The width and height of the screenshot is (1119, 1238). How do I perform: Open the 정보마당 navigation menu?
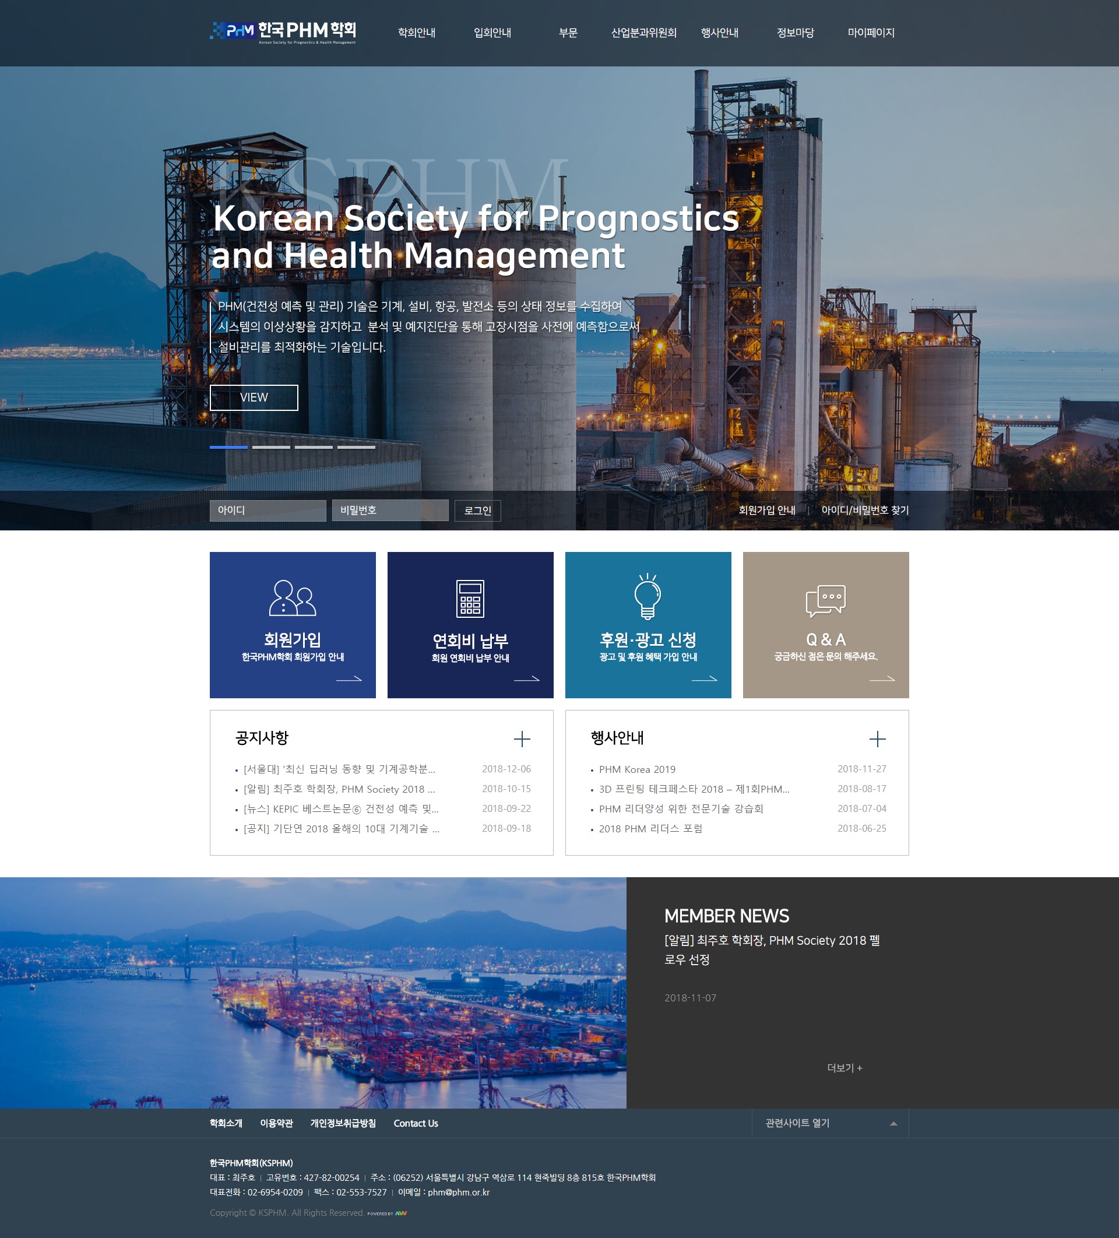795,33
